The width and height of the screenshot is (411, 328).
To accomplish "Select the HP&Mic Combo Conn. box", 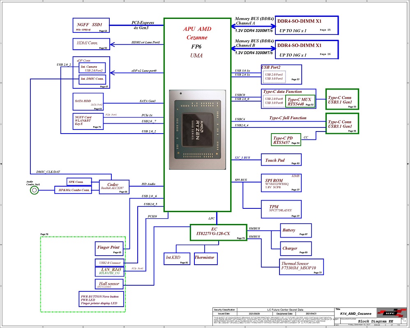I will (x=73, y=190).
